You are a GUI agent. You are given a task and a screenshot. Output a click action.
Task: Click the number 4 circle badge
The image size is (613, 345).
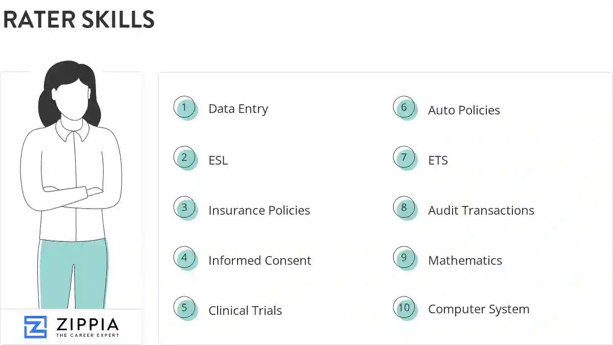point(185,258)
